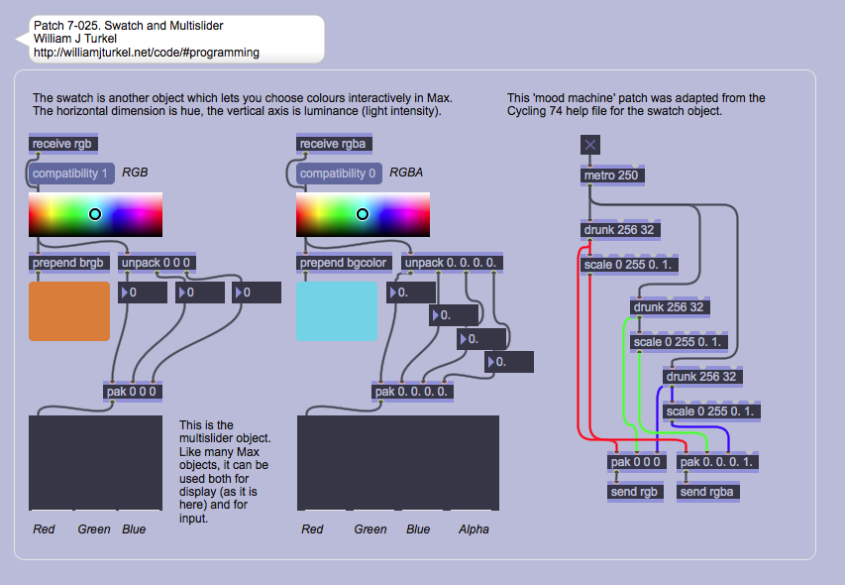The image size is (845, 585).
Task: Select the topmost float number box
Action: pos(412,292)
